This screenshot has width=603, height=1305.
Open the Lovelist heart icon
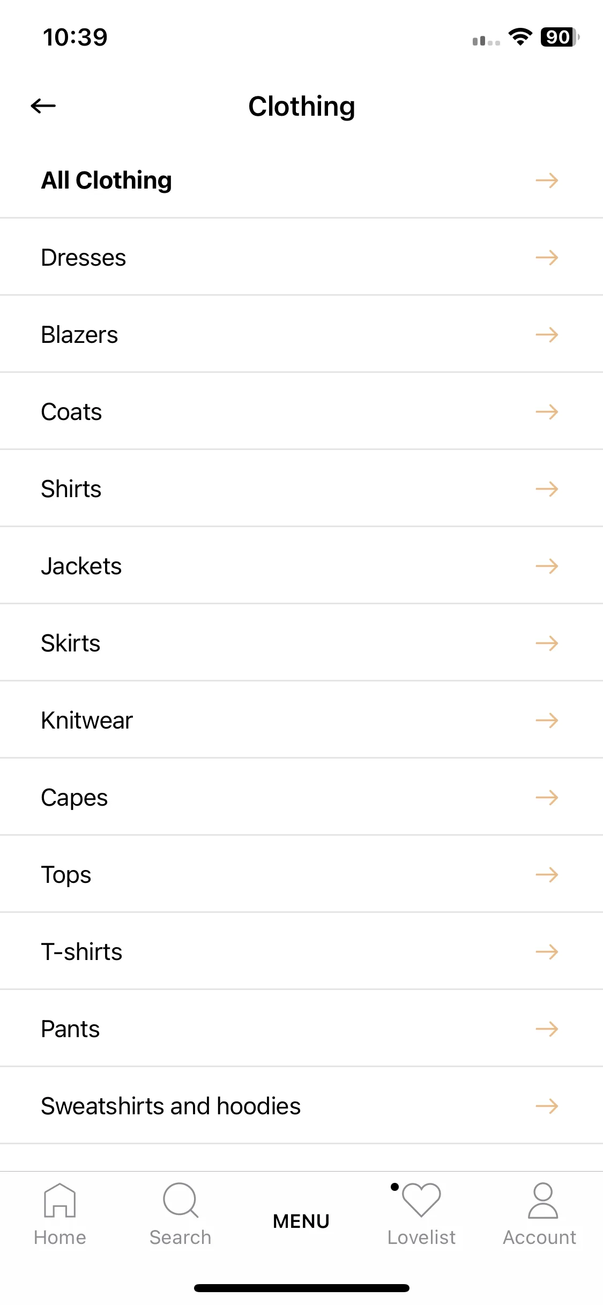point(421,1200)
